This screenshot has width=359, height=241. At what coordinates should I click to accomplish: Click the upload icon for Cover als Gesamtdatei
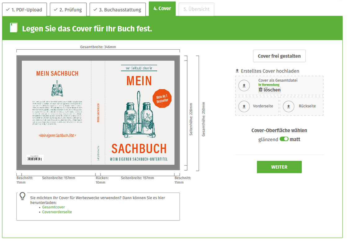244,85
